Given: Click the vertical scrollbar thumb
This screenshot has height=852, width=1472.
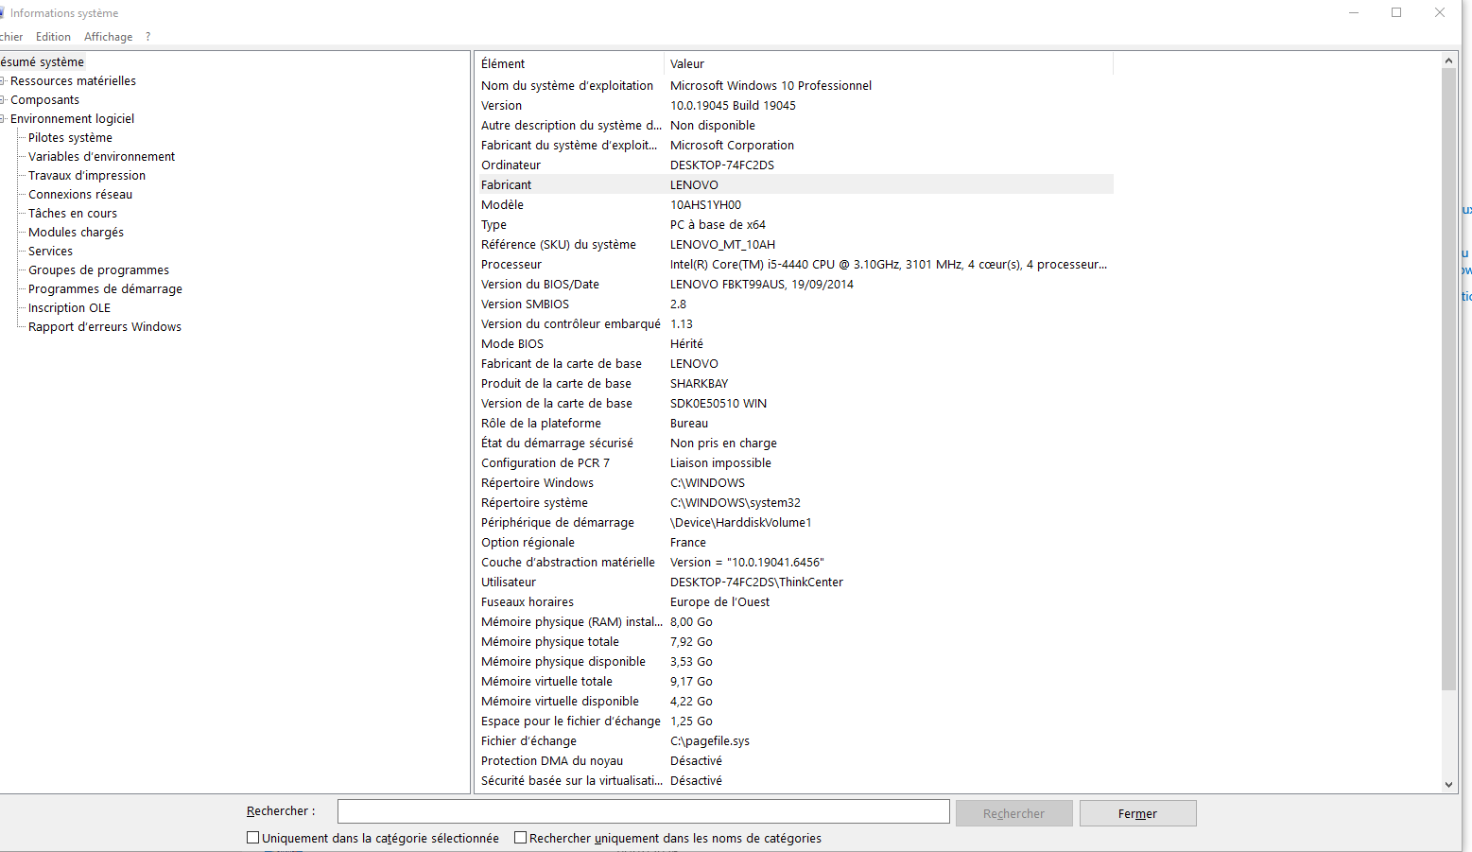Looking at the screenshot, I should coord(1448,378).
